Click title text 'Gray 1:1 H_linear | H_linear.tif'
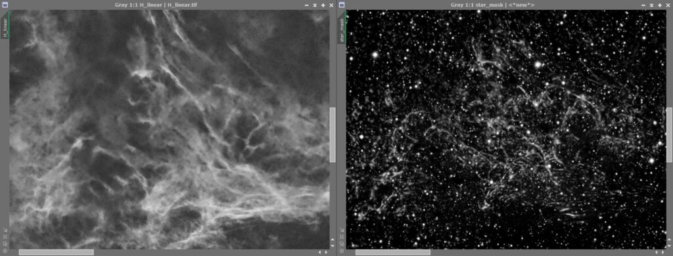 [156, 5]
